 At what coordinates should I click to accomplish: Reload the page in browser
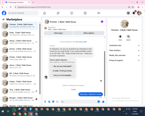coord(11,7)
